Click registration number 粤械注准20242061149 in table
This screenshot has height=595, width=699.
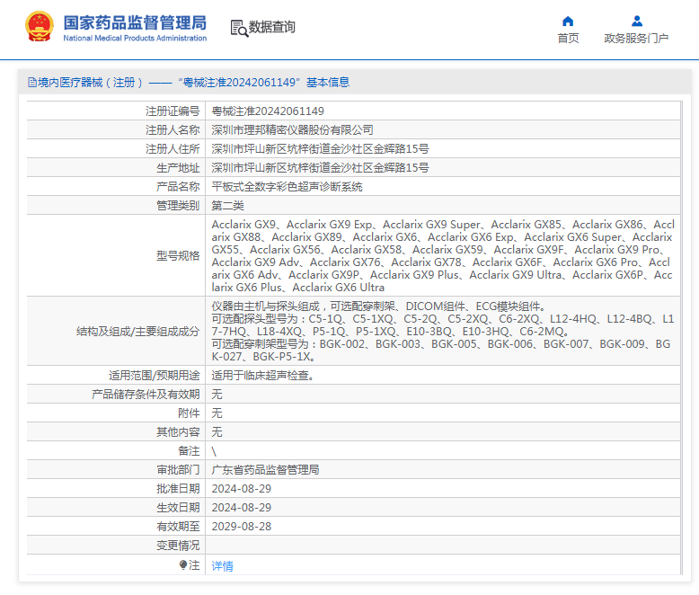(x=268, y=111)
